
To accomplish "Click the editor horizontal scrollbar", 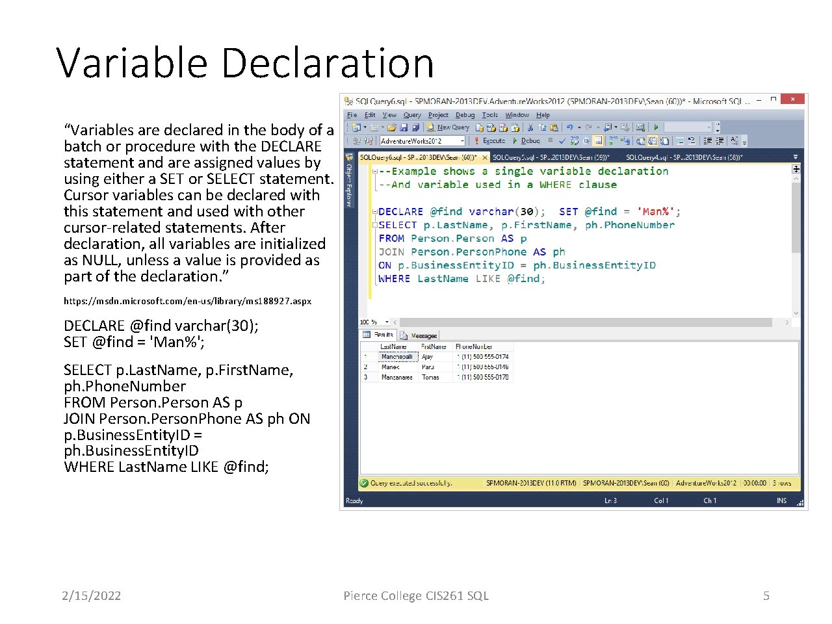I will tap(585, 322).
